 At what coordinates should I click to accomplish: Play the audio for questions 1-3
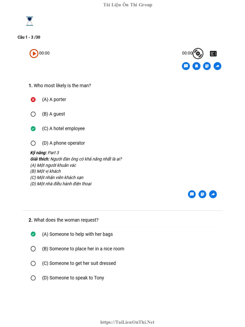(34, 53)
